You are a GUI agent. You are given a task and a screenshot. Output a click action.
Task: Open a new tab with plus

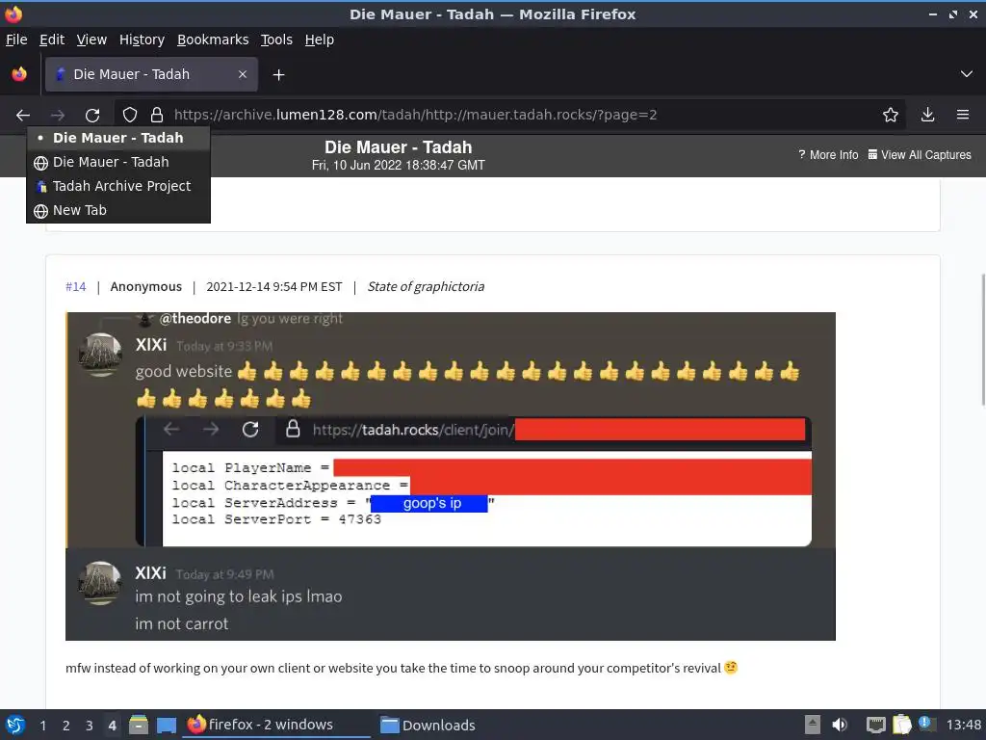[x=278, y=75]
